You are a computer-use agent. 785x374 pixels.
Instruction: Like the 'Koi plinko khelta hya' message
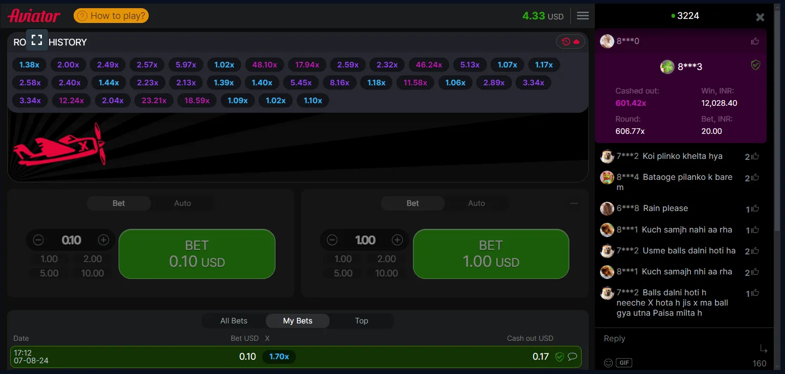[x=755, y=157]
